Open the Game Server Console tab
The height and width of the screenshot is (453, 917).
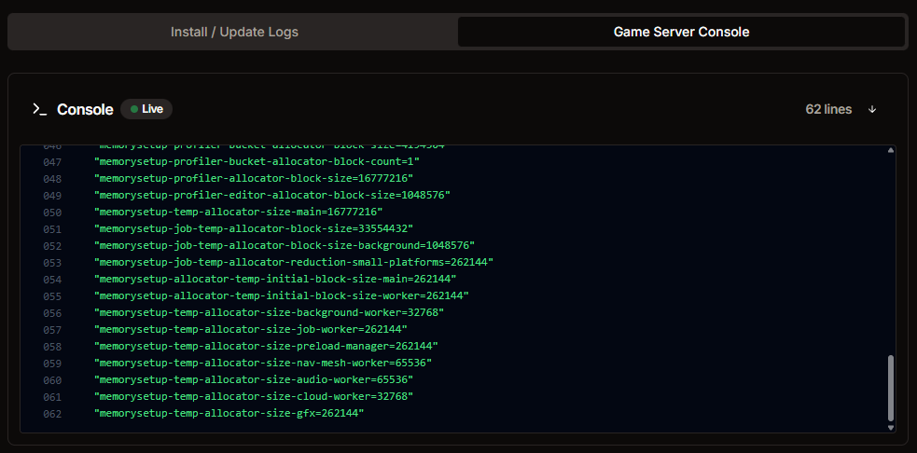pyautogui.click(x=681, y=32)
